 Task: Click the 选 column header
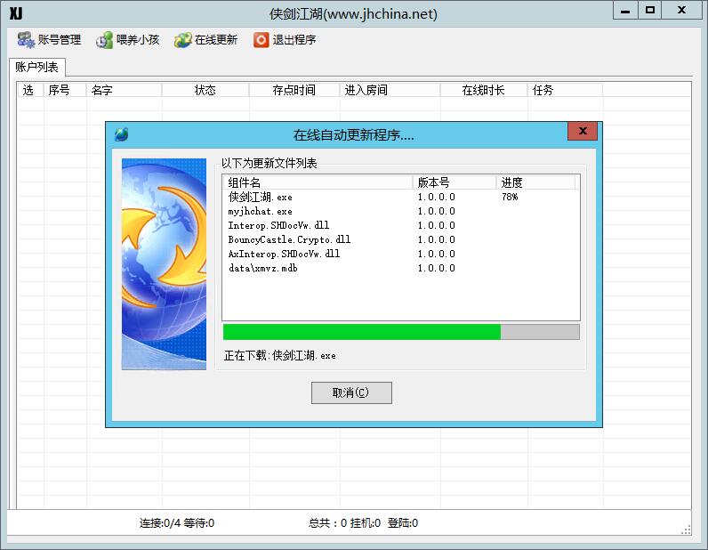(30, 90)
